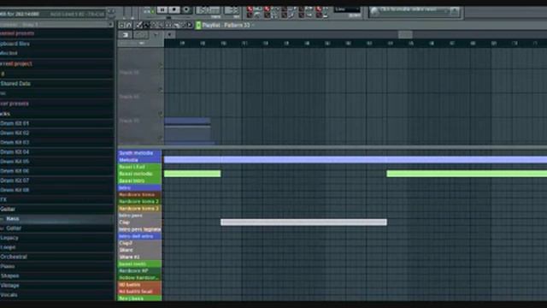The image size is (547, 308).
Task: Expand Drum Kit 05 in browser
Action: click(15, 162)
